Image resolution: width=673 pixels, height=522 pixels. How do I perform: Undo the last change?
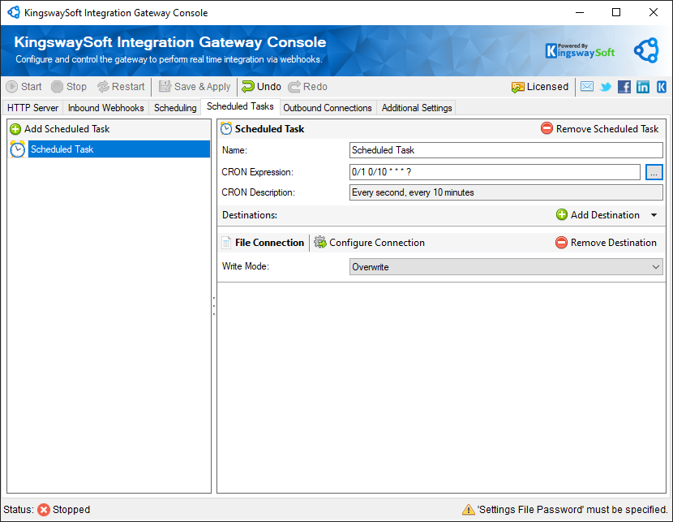point(261,87)
